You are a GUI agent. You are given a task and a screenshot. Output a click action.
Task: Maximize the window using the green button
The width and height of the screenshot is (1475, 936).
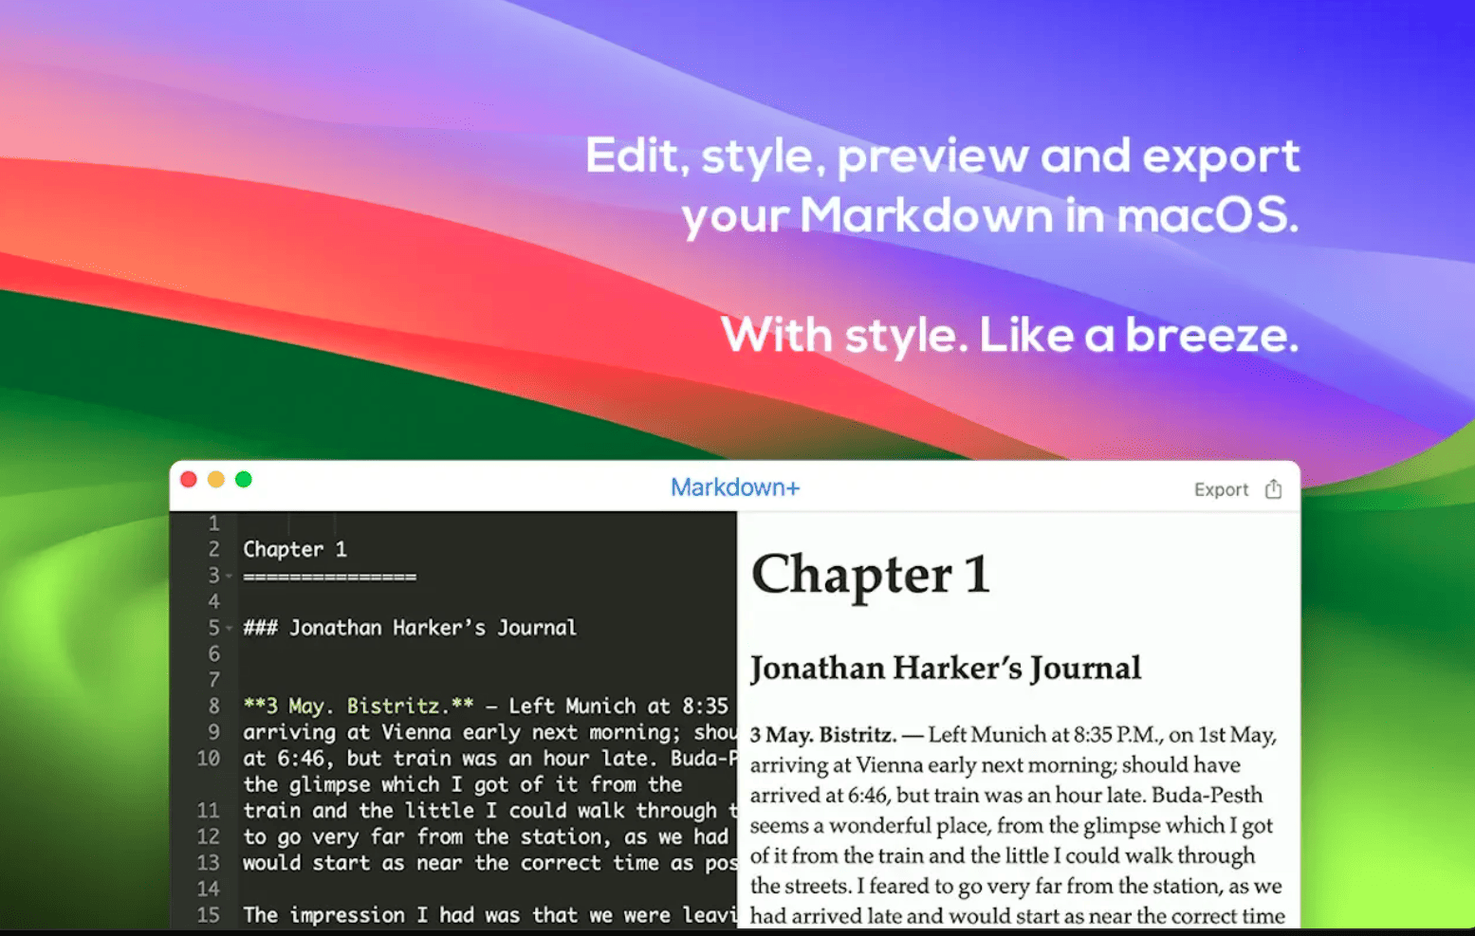coord(244,480)
